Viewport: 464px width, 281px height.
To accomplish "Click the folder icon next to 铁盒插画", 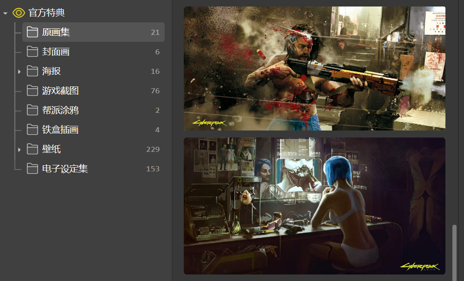I will [x=32, y=130].
